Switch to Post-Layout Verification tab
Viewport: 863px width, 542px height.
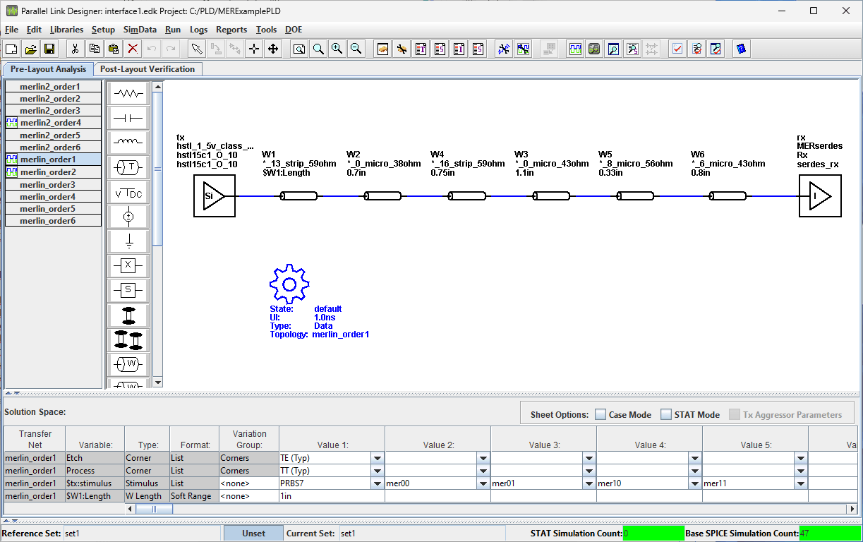click(147, 69)
